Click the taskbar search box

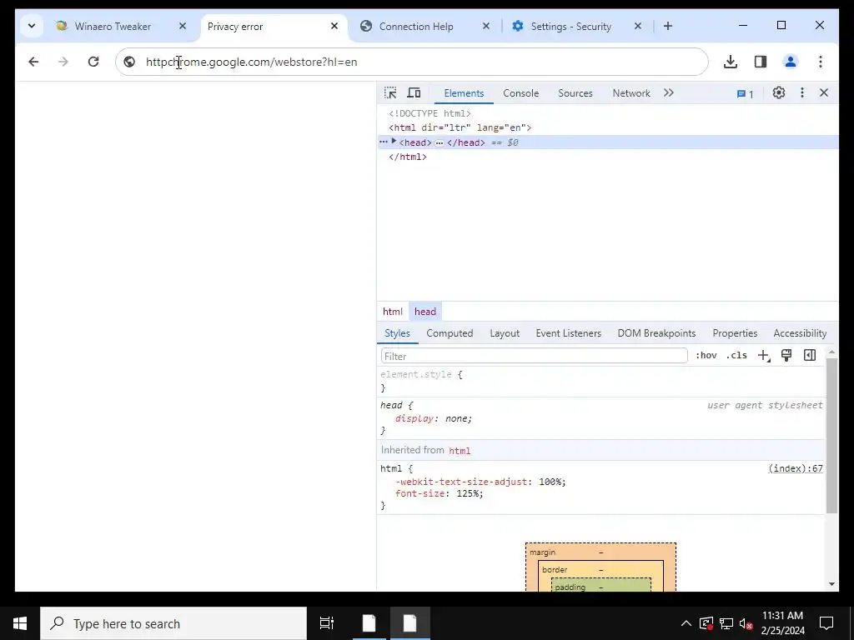click(173, 623)
